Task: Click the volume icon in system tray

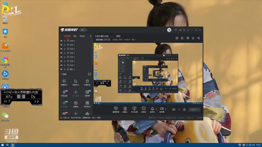Action: (x=253, y=145)
